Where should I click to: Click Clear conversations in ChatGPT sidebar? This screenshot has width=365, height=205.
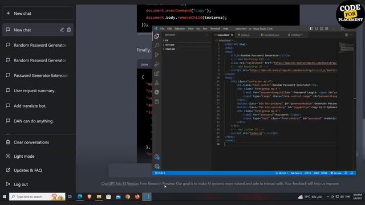click(31, 142)
